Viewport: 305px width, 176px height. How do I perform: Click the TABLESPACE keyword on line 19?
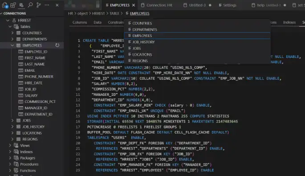pos(98,138)
